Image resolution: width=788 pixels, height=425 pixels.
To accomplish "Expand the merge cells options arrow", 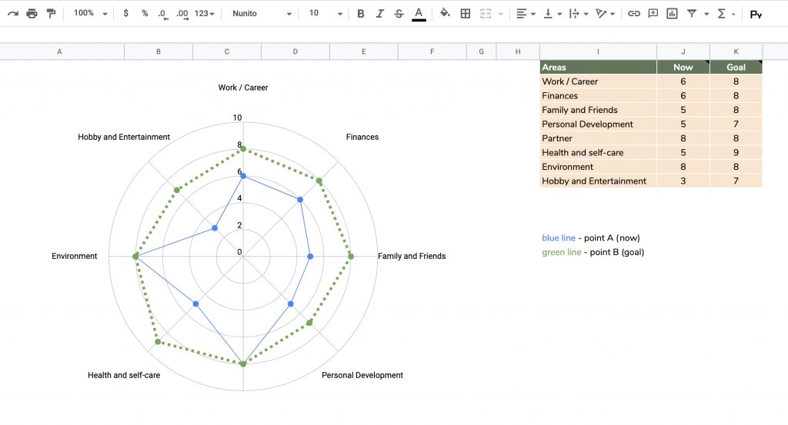I will click(x=500, y=14).
